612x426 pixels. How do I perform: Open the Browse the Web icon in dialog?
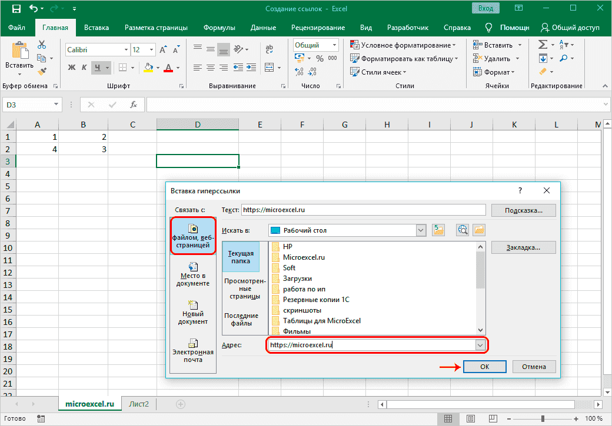pos(463,230)
